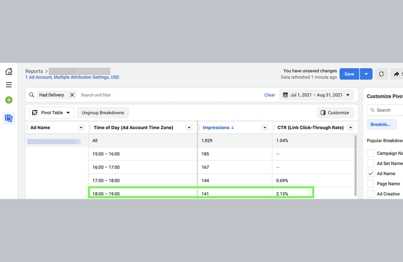The image size is (403, 262).
Task: Select the Reports icon in the sidebar
Action: 8,118
